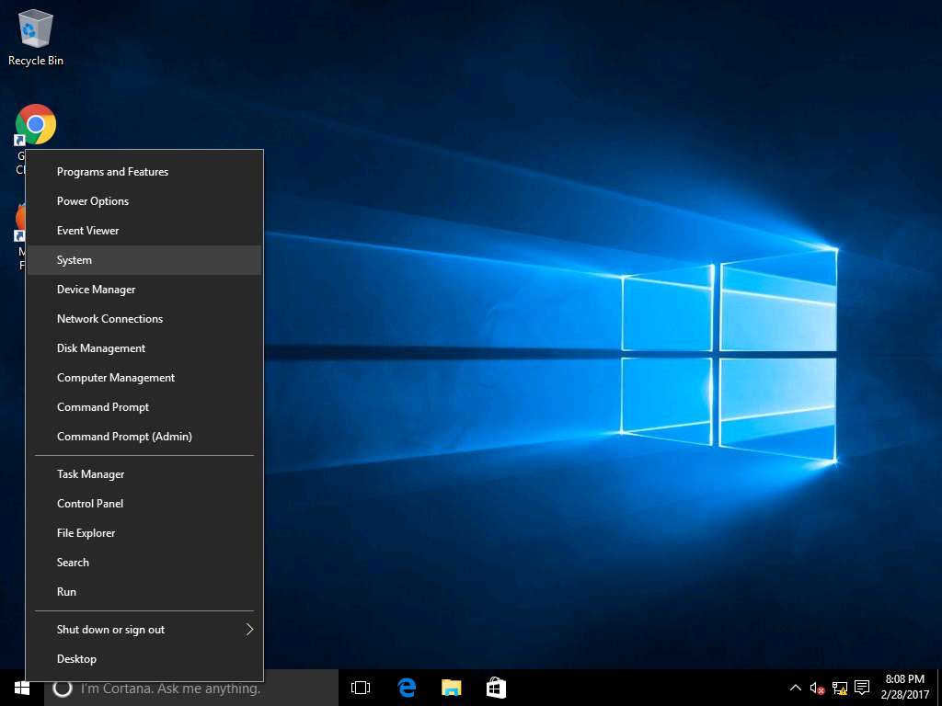Select Desktop at the menu bottom
Screen dimensions: 942x706
point(144,659)
